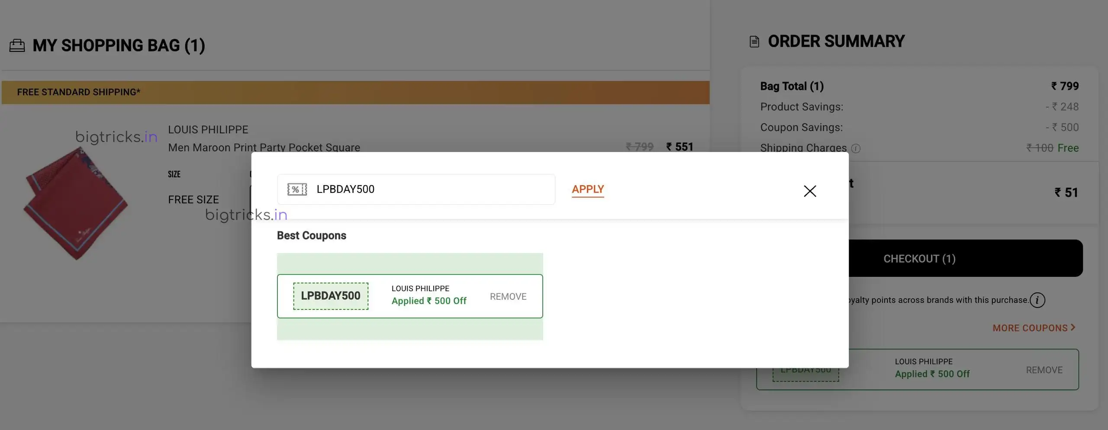Close the coupon popup with X
The image size is (1108, 430).
pyautogui.click(x=809, y=191)
